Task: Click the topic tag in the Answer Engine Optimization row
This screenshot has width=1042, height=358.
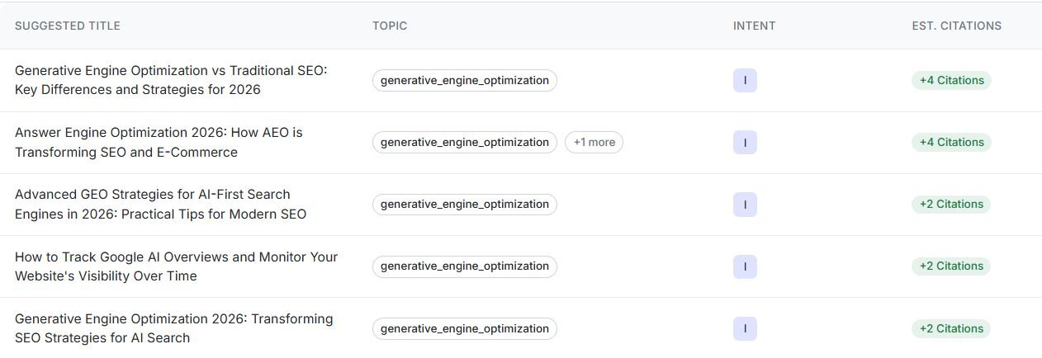Action: (464, 142)
